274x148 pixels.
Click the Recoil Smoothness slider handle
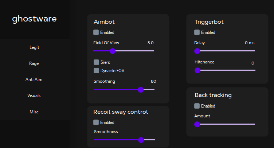[x=141, y=140]
